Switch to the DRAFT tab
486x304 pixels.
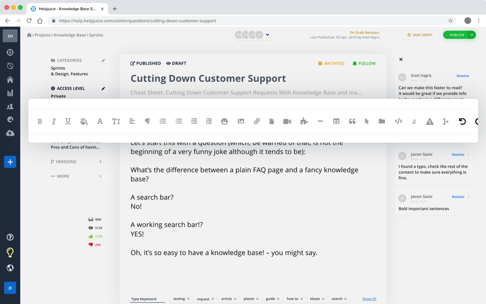click(x=177, y=63)
